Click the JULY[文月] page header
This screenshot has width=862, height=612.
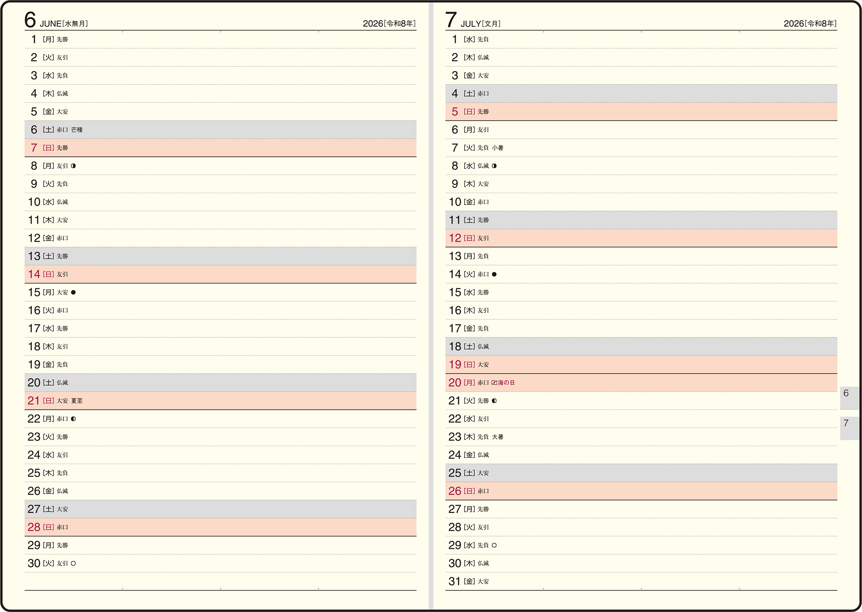[x=481, y=24]
